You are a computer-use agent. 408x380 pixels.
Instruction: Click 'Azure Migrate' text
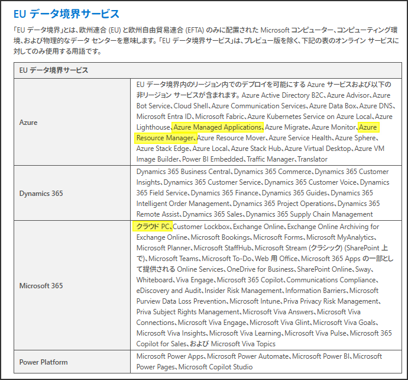[x=286, y=127]
